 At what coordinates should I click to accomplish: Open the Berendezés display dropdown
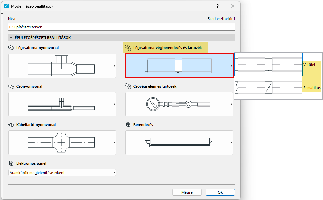tap(179, 142)
